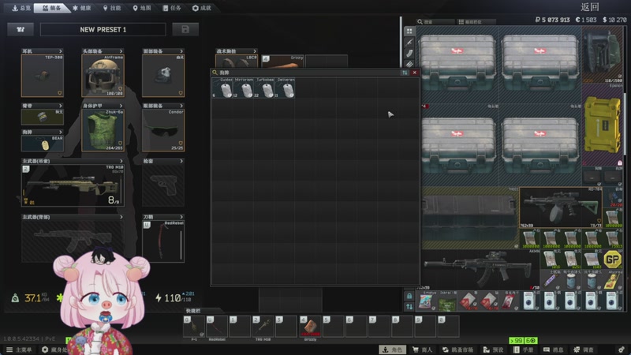The height and width of the screenshot is (355, 631).
Task: Click the NEW PRESET 1 name field
Action: [103, 29]
